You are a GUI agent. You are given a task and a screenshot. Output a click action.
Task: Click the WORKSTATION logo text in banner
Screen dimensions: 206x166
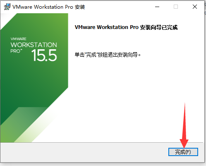34,45
